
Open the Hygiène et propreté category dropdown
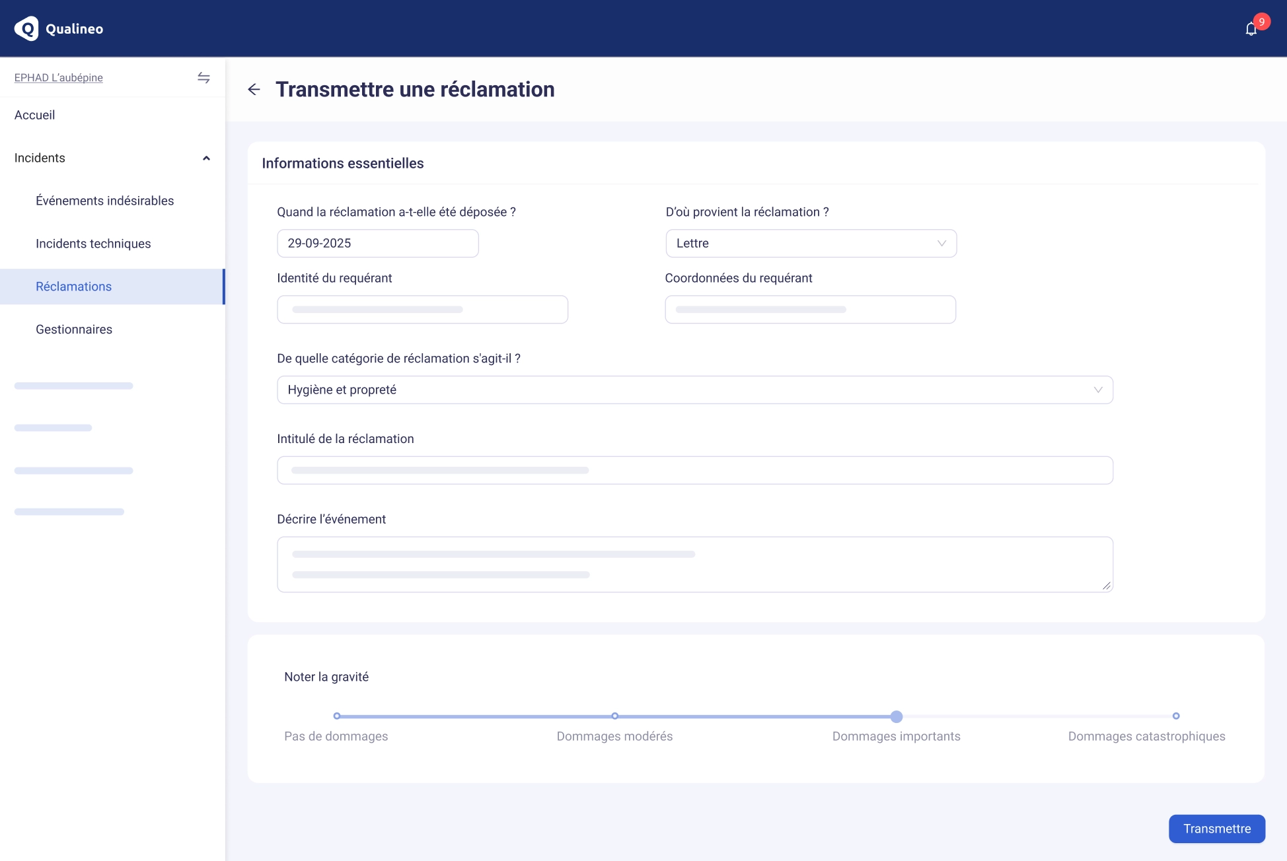[x=694, y=390]
